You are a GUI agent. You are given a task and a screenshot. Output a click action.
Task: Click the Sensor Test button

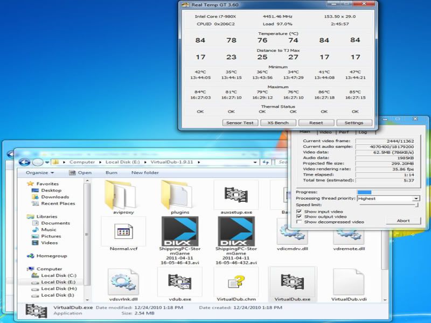(240, 122)
